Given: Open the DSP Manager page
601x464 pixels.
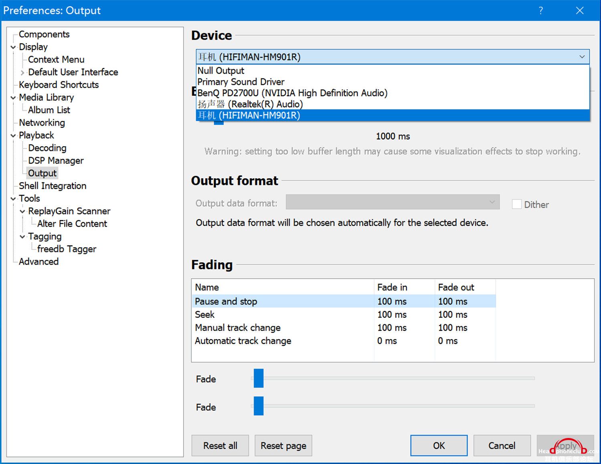Looking at the screenshot, I should click(56, 161).
